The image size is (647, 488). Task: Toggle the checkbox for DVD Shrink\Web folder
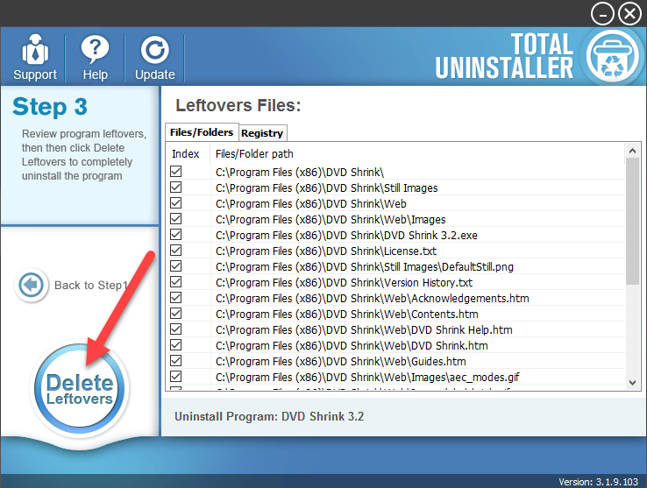click(176, 203)
